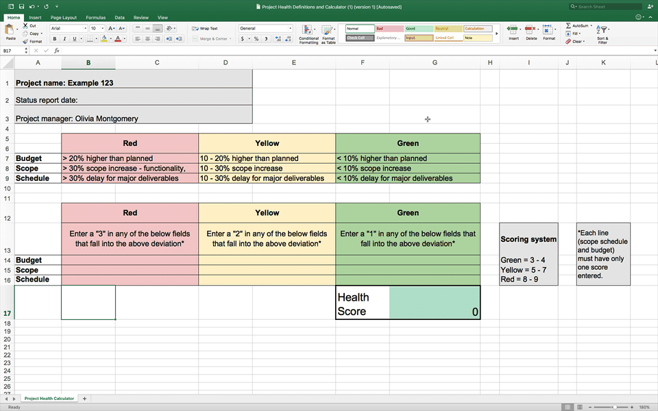
Task: Switch to the Formulas ribbon tab
Action: point(96,17)
